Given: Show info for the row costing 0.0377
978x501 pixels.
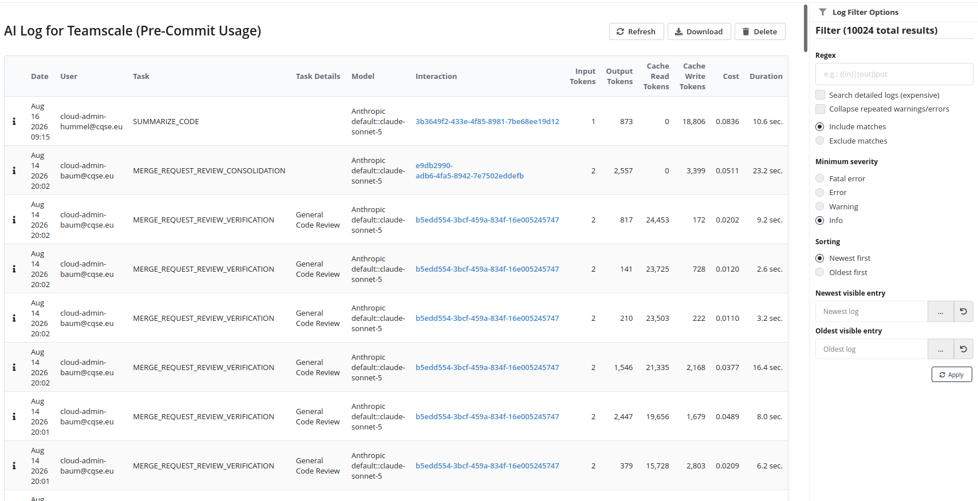Looking at the screenshot, I should pos(14,367).
